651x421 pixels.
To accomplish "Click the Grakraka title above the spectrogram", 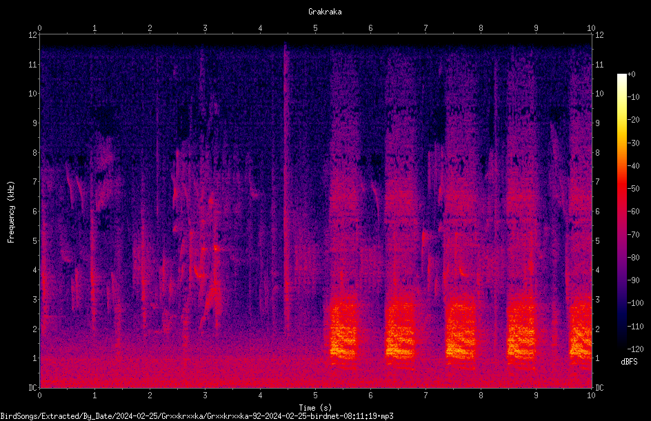I will pyautogui.click(x=325, y=12).
